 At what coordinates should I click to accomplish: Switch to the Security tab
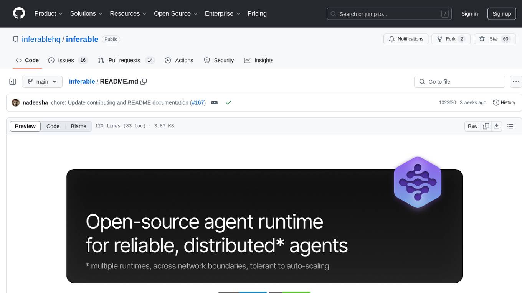219,60
